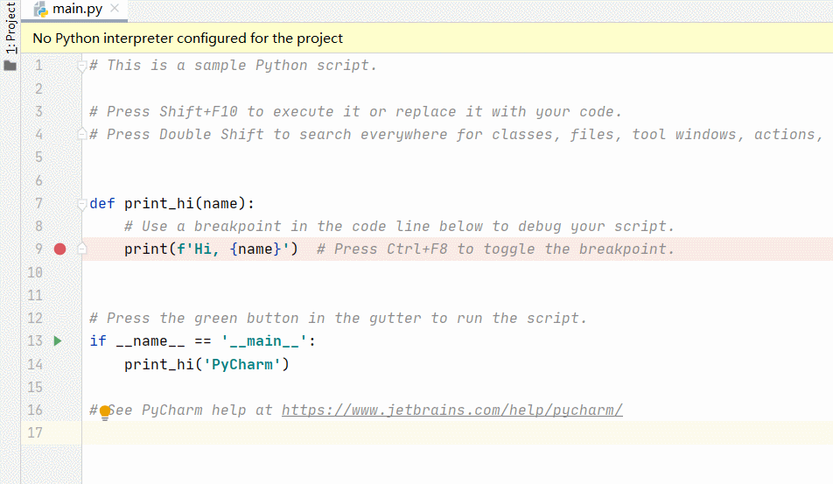Click the Python file icon on main.py tab
The height and width of the screenshot is (484, 833).
(41, 9)
